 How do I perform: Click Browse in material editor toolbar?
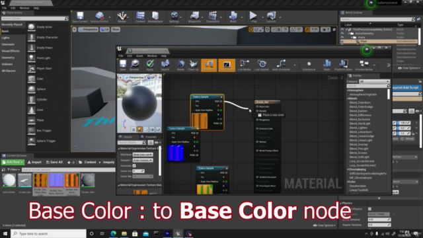(134, 65)
